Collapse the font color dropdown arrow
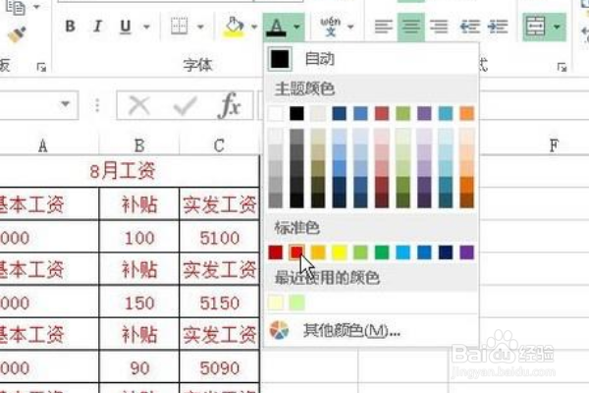 point(296,27)
